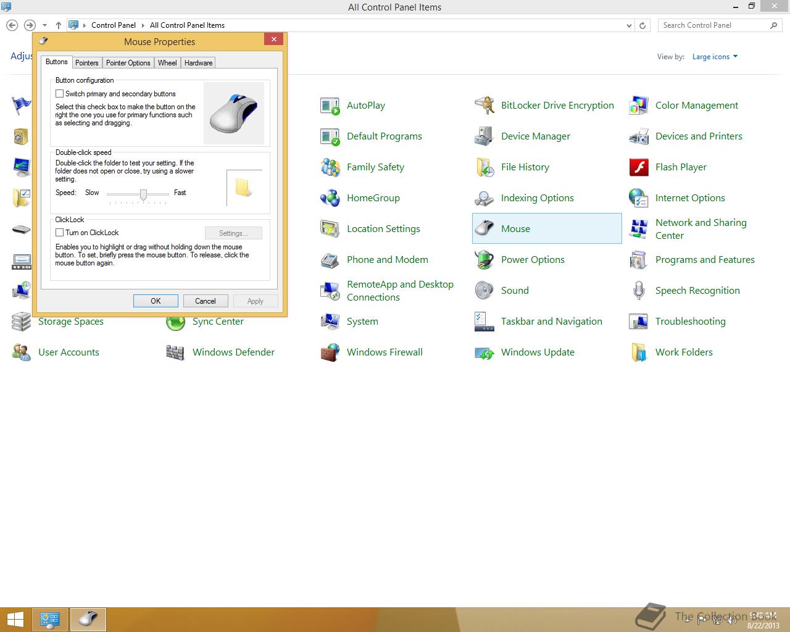Click the Storage Spaces icon
790x632 pixels.
click(x=22, y=322)
